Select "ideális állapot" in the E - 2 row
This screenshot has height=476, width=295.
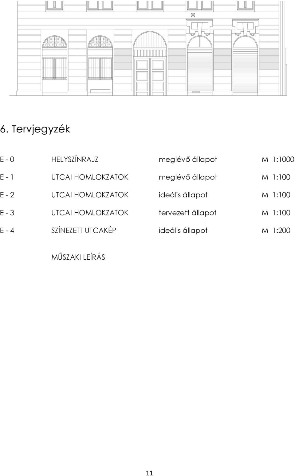click(x=183, y=195)
